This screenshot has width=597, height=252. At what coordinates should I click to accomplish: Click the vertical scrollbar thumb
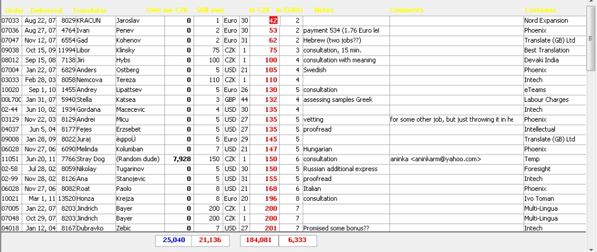(x=591, y=38)
